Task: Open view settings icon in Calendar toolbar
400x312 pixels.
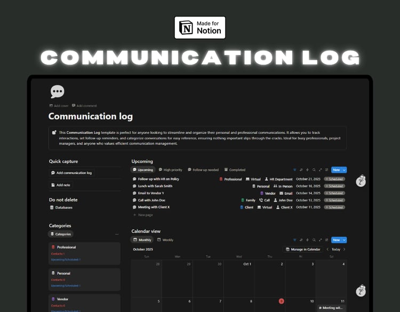Action: pos(326,240)
